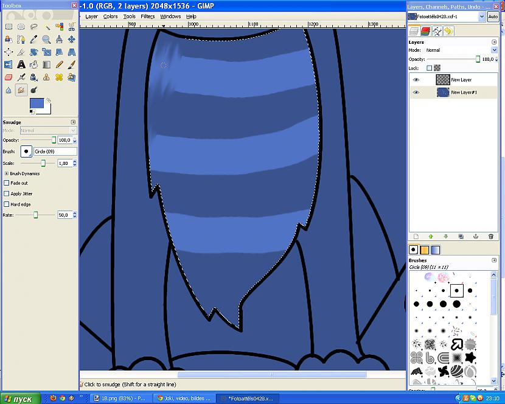Screen dimensions: 505x404
Task: Delete layer with trash icon
Action: (x=491, y=237)
